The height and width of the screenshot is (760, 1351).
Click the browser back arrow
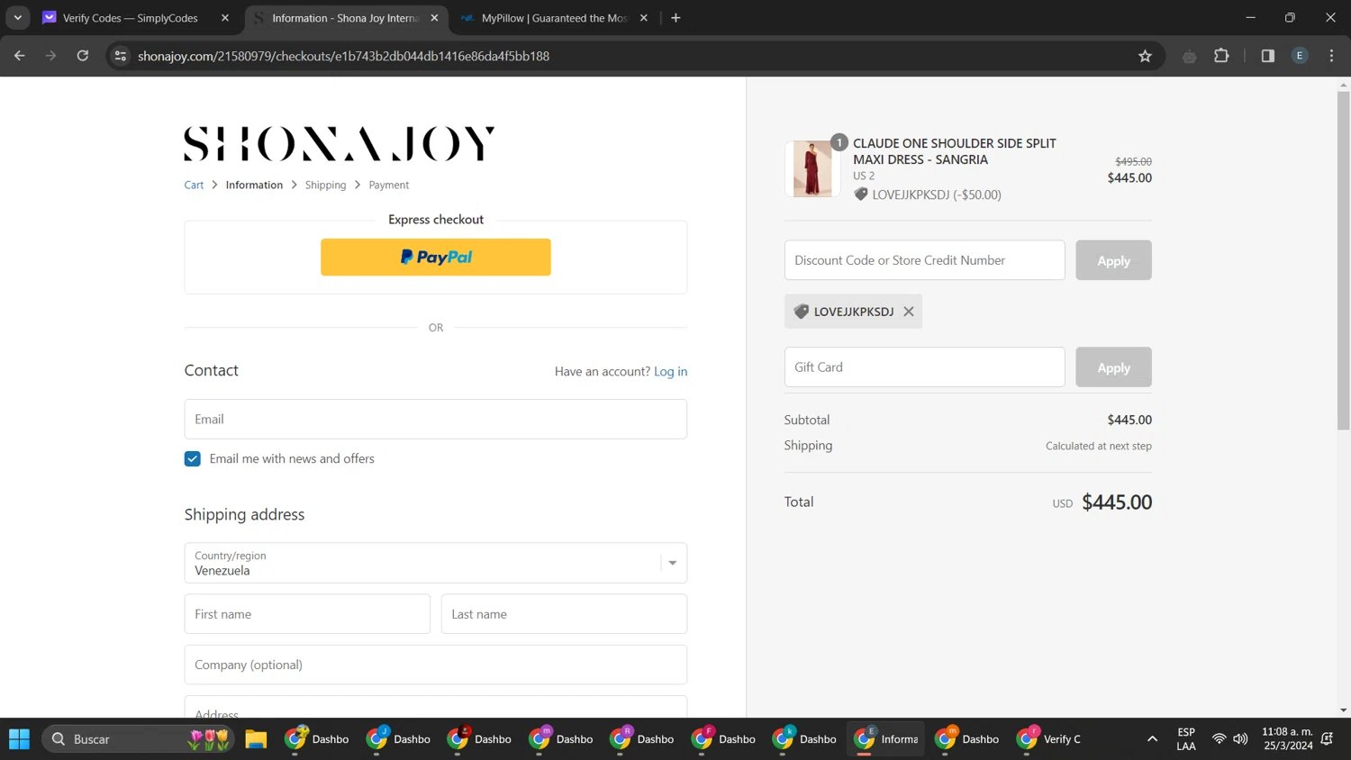point(20,56)
